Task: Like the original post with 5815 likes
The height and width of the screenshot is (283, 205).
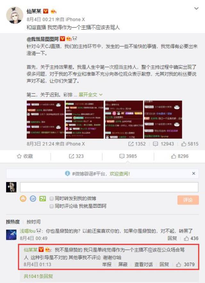Action: click(190, 144)
